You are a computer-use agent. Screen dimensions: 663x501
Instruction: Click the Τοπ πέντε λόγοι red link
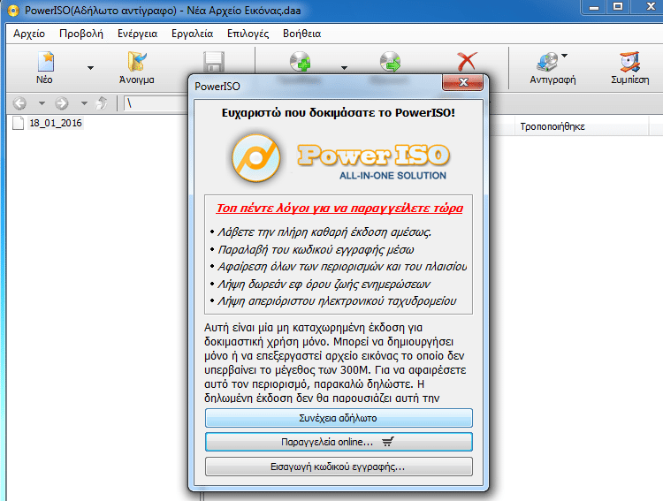[339, 208]
